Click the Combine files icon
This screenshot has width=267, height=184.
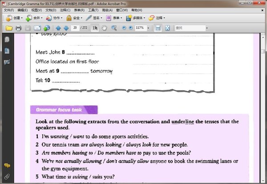[x=29, y=18]
